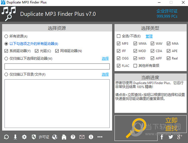Uncheck the APE file type

pos(169,51)
